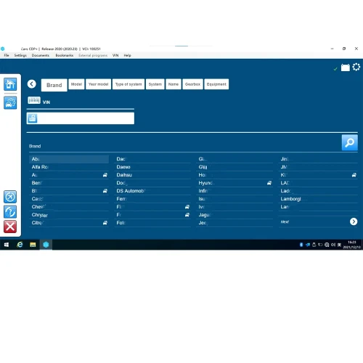Click the flight recorder icon in sidebar
Image resolution: width=363 pixels, height=363 pixels.
(x=10, y=197)
